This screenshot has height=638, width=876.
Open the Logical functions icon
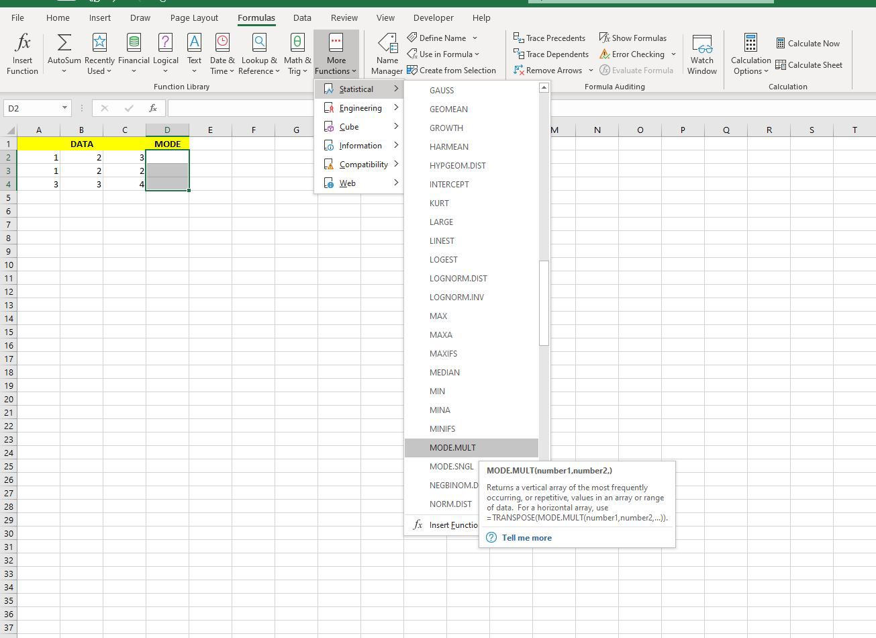[165, 43]
